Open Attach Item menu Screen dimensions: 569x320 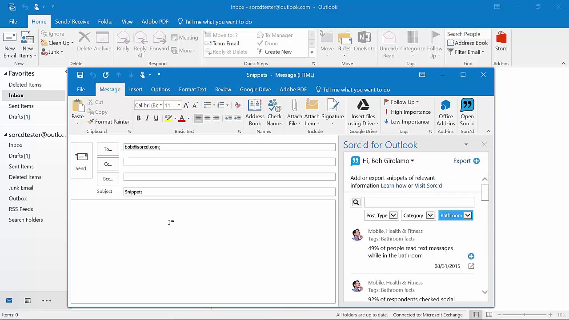coord(312,113)
